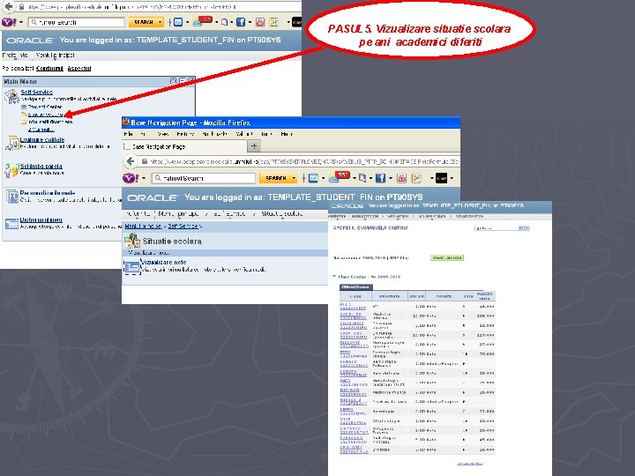
Task: Select the Official Grades tab
Action: tap(356, 287)
